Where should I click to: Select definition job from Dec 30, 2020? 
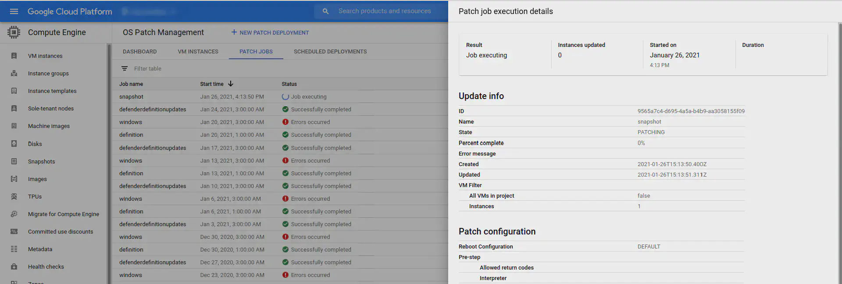click(131, 249)
